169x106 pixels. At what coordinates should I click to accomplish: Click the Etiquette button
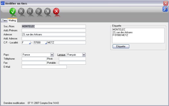coord(121,47)
